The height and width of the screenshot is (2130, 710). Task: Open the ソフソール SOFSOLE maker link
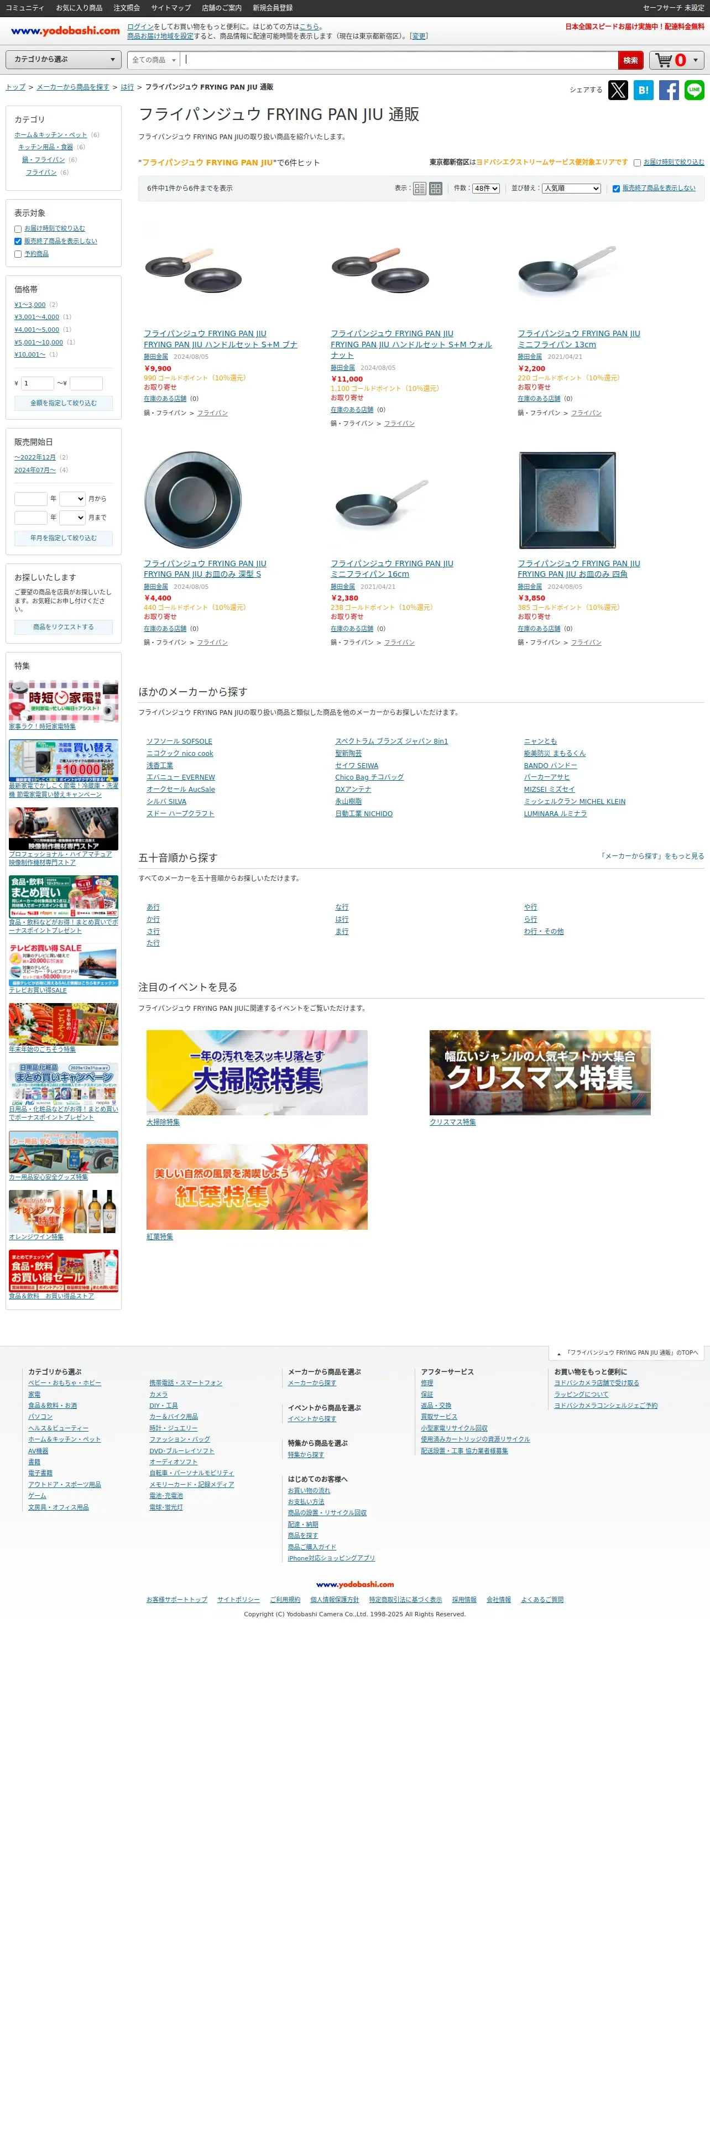click(179, 742)
